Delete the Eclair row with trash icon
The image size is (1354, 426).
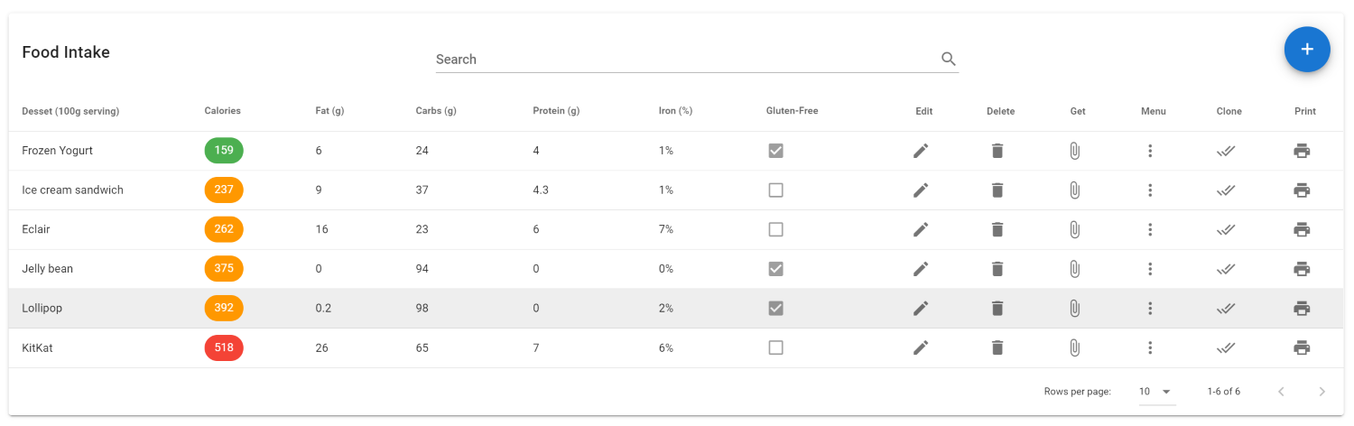pyautogui.click(x=997, y=229)
